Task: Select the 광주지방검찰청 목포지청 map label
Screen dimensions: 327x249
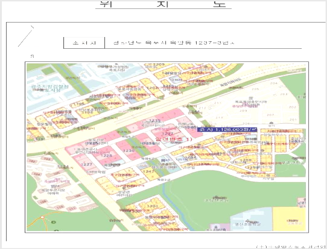Action: tap(50, 88)
